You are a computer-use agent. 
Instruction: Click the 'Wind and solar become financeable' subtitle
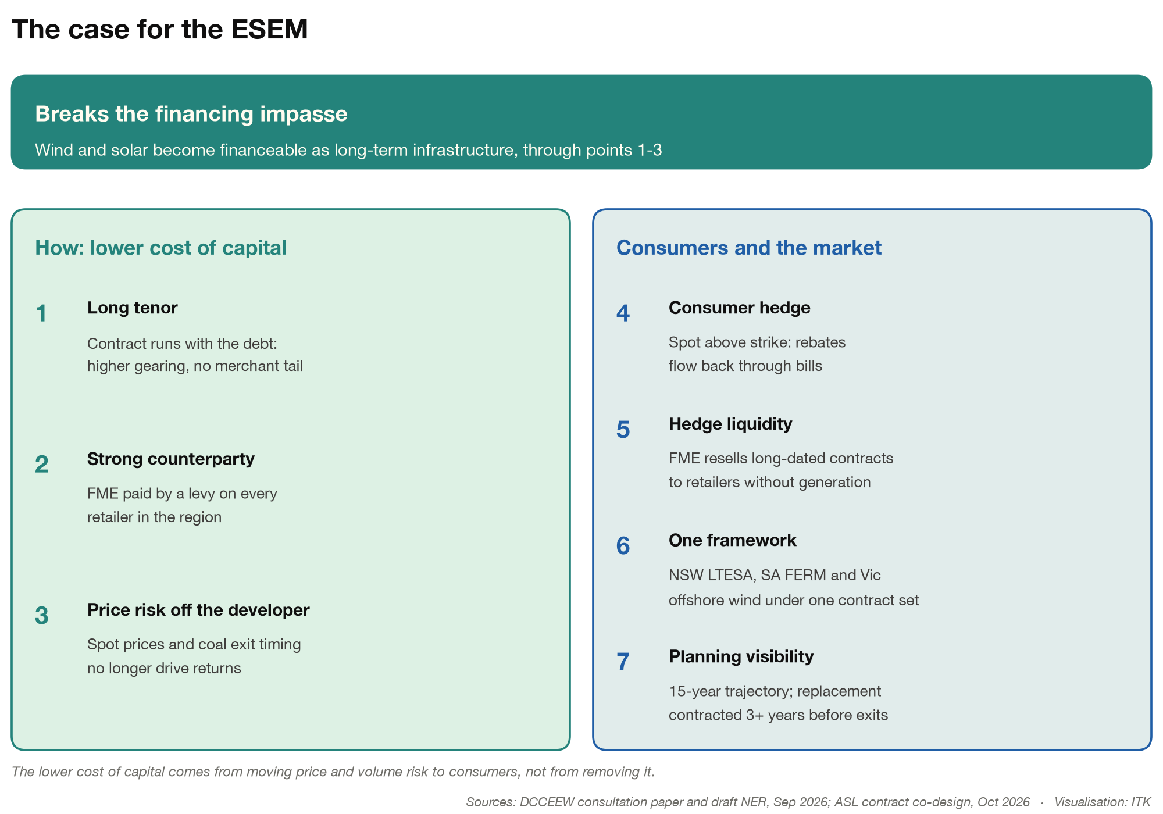[348, 150]
